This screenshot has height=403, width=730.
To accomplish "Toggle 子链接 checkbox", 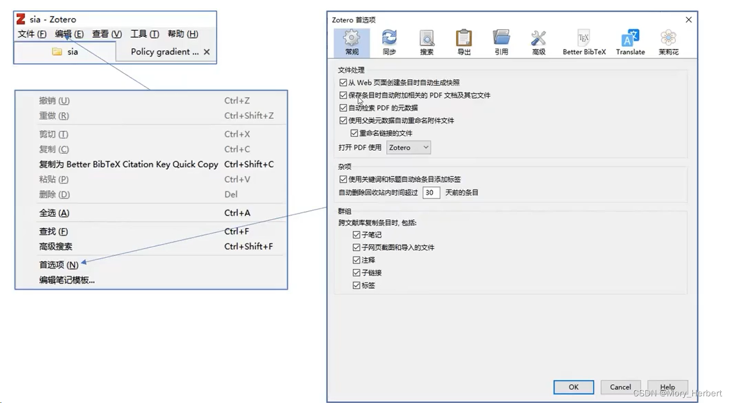I will (x=356, y=273).
